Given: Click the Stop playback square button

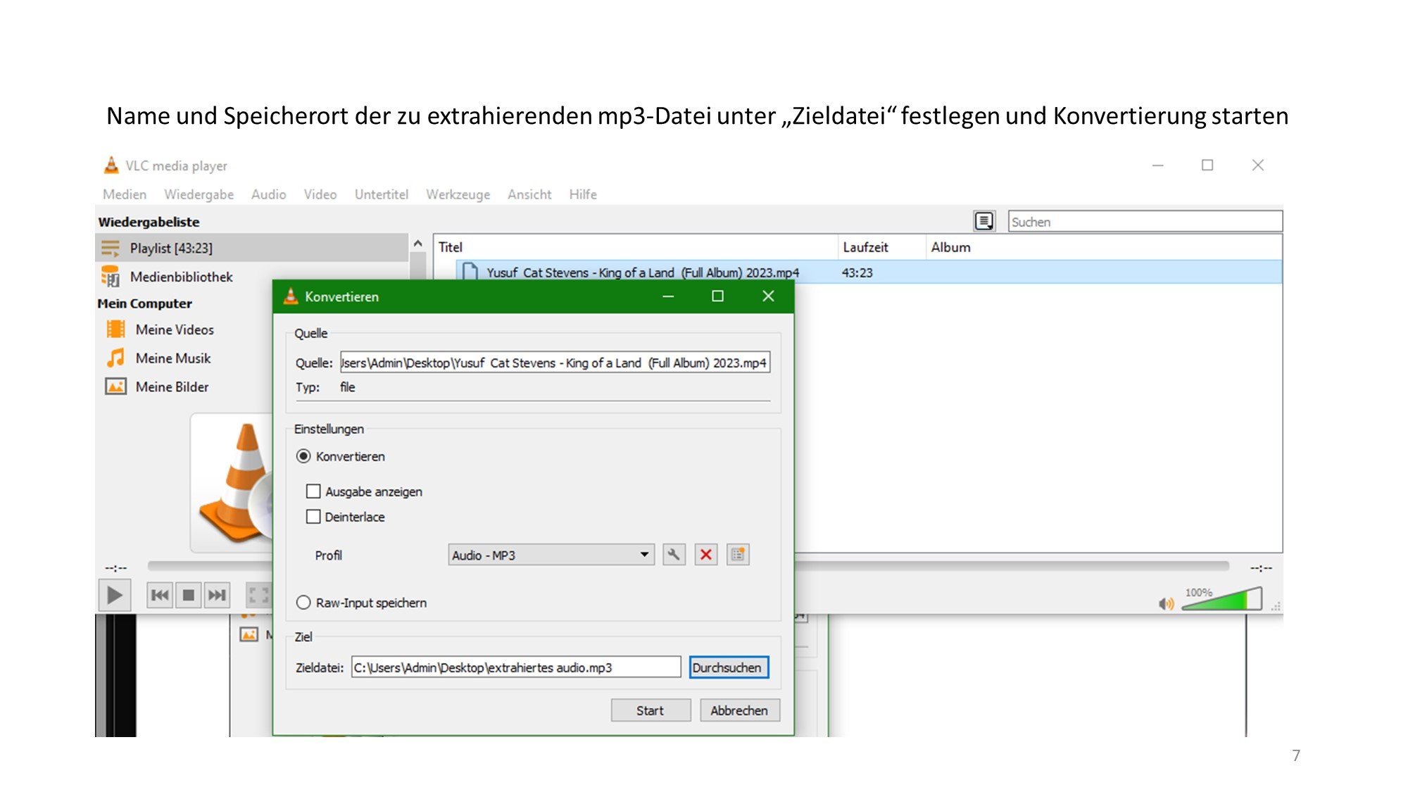Looking at the screenshot, I should point(188,596).
